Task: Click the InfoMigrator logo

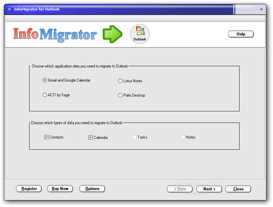Action: tap(55, 35)
